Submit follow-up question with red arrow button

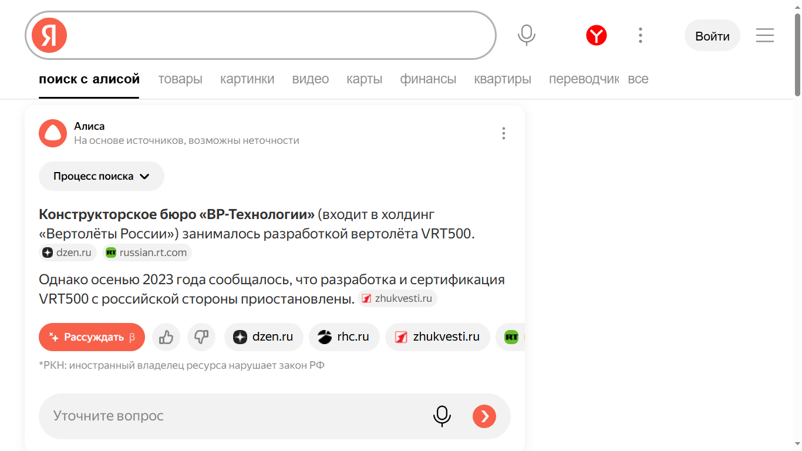(x=484, y=416)
